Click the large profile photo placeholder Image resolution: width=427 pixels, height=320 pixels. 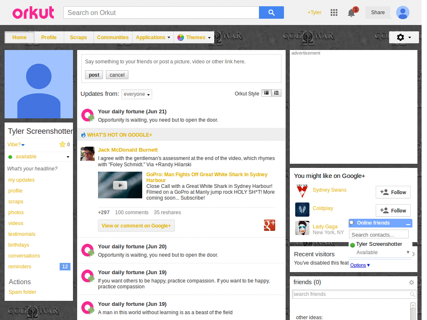click(39, 84)
